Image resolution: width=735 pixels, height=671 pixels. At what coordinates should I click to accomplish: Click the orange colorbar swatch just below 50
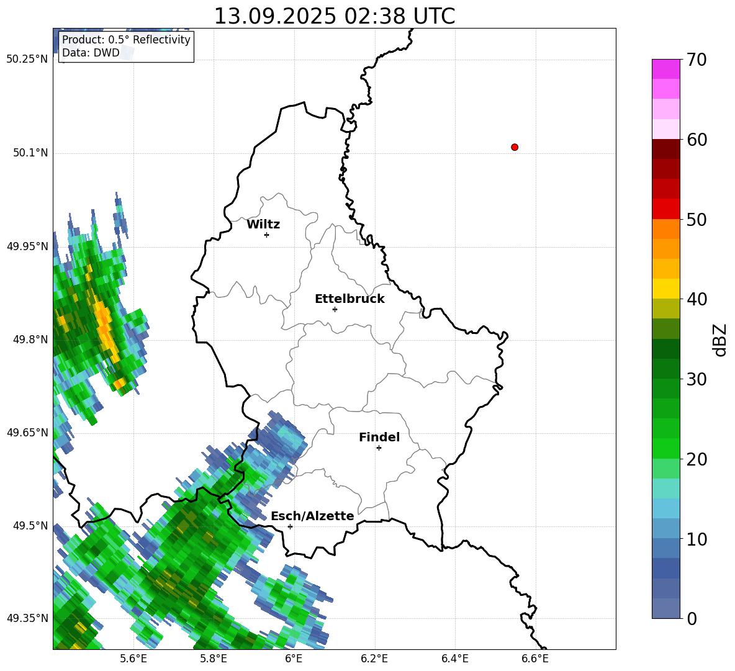point(665,229)
